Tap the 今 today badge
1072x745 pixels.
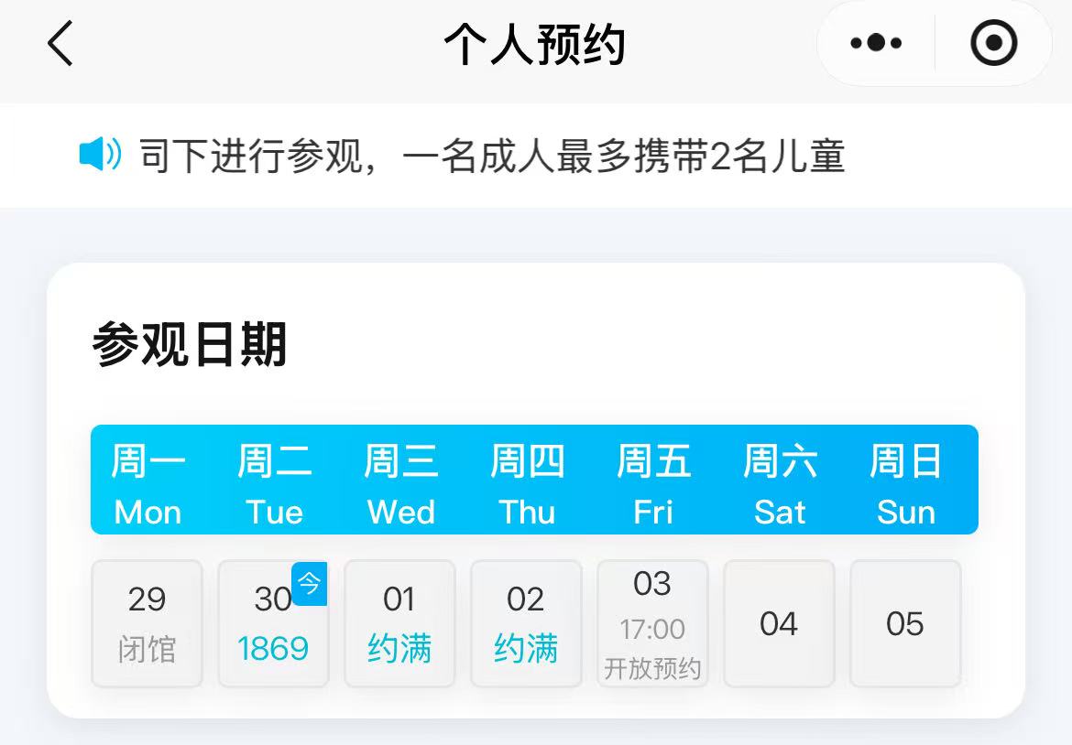pyautogui.click(x=310, y=583)
